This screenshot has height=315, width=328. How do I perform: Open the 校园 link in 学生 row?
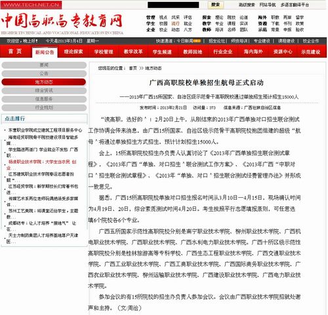click(x=163, y=24)
